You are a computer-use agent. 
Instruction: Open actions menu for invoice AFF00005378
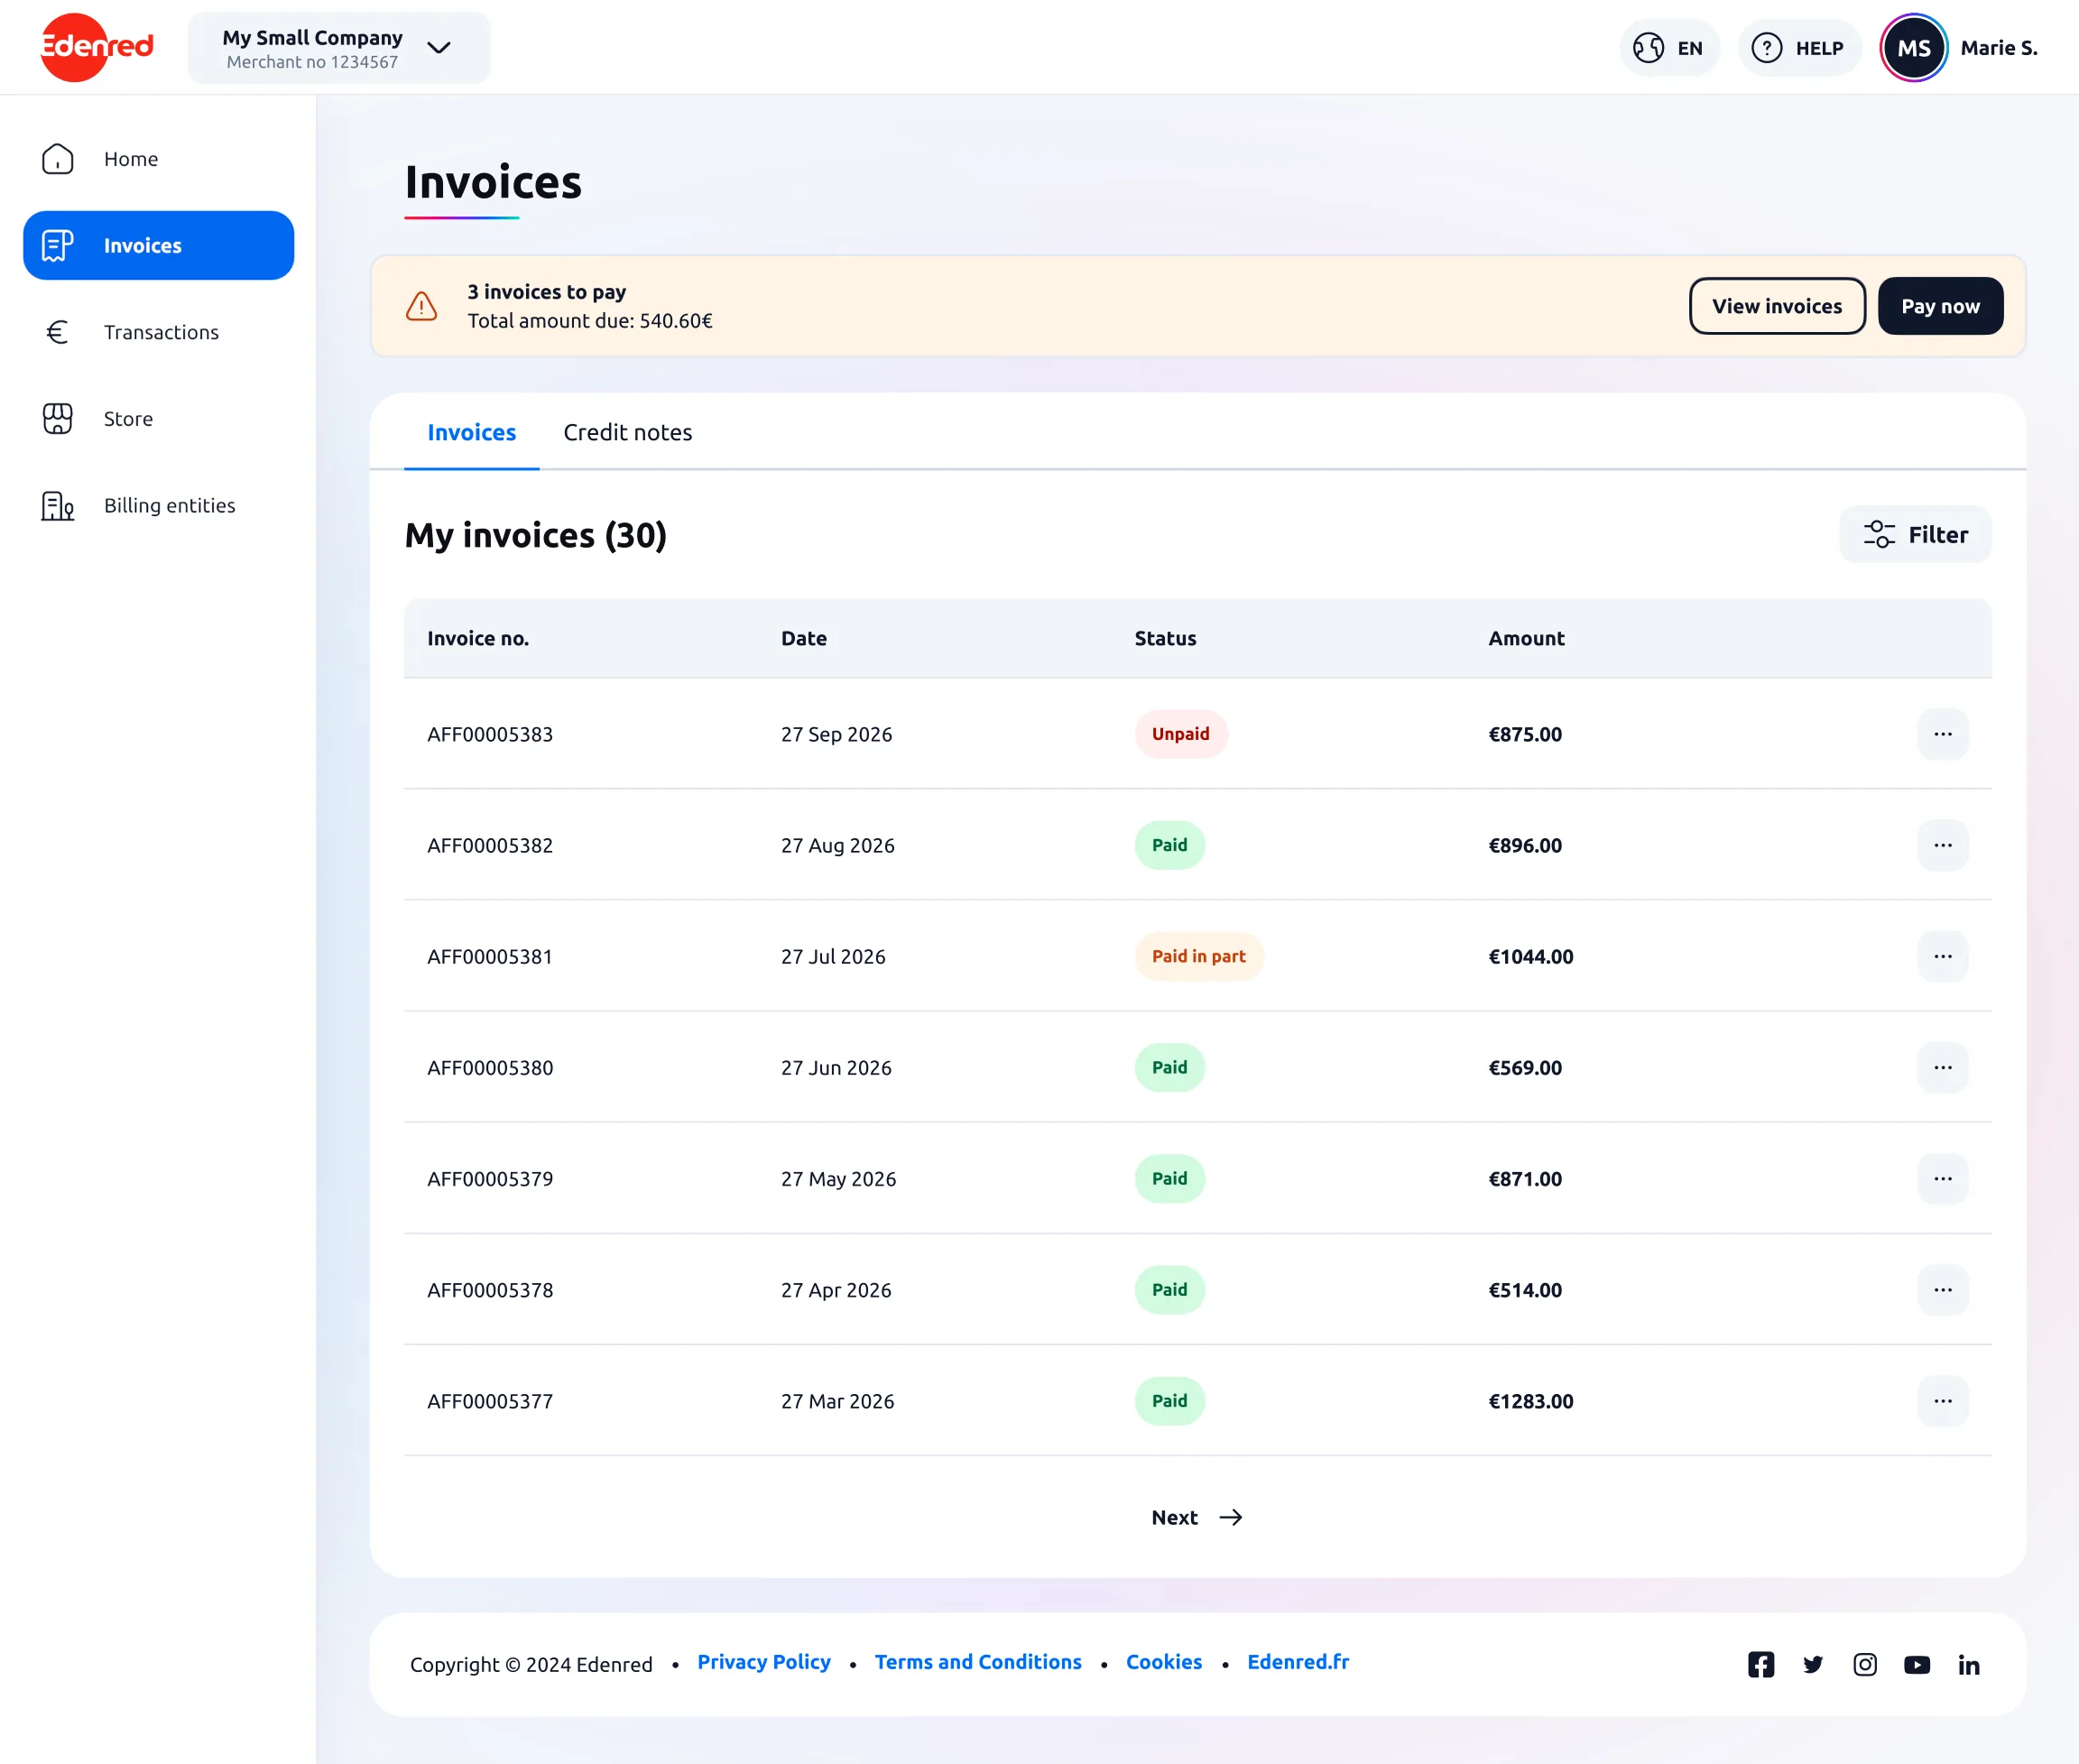pos(1943,1289)
